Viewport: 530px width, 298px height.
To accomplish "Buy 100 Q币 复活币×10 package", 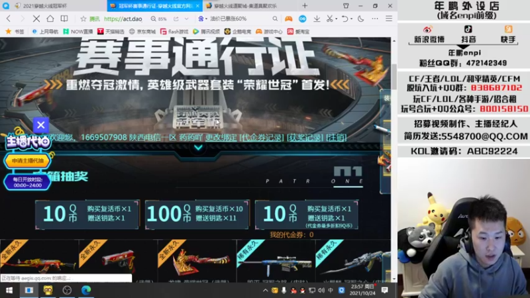I will [197, 214].
